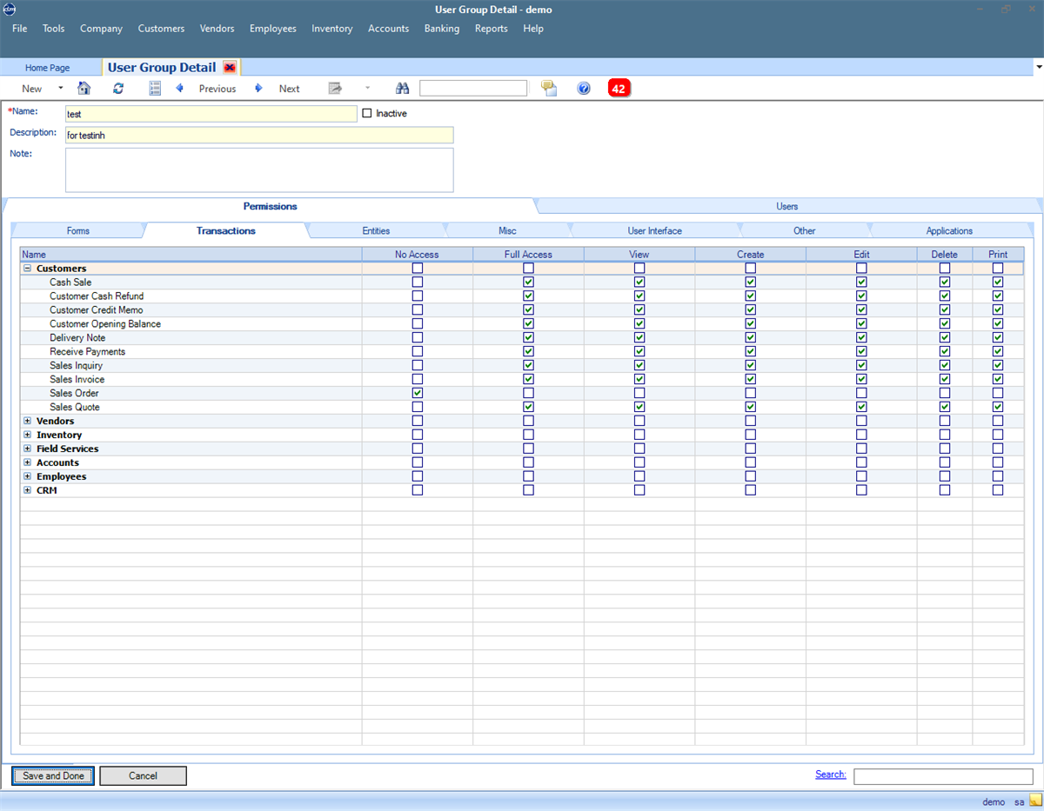This screenshot has height=811, width=1044.
Task: Close the User Group Detail tab
Action: point(230,67)
